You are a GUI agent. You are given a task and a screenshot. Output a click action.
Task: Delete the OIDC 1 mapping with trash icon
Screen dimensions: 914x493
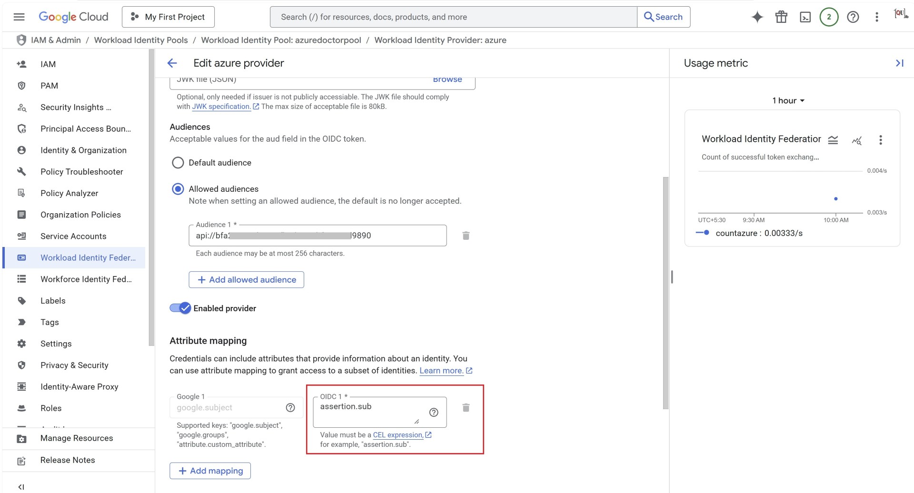[466, 408]
